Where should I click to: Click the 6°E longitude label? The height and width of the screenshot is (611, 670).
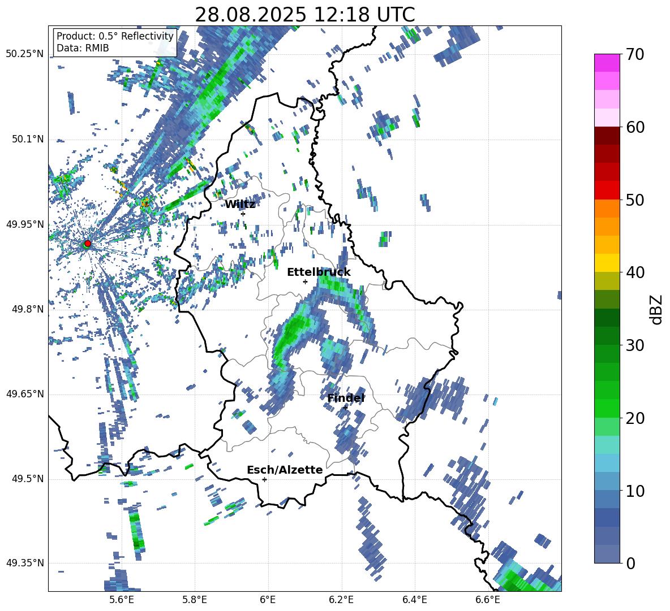(x=268, y=600)
